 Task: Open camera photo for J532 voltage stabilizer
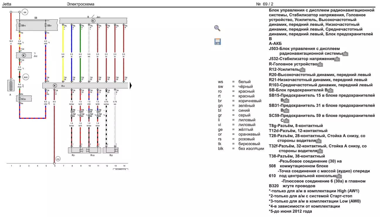click(x=337, y=59)
